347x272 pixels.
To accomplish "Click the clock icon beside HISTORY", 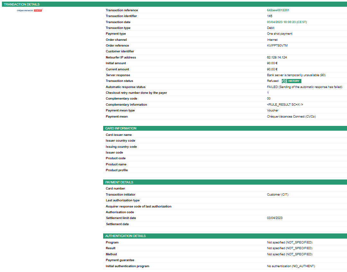I will (284, 81).
